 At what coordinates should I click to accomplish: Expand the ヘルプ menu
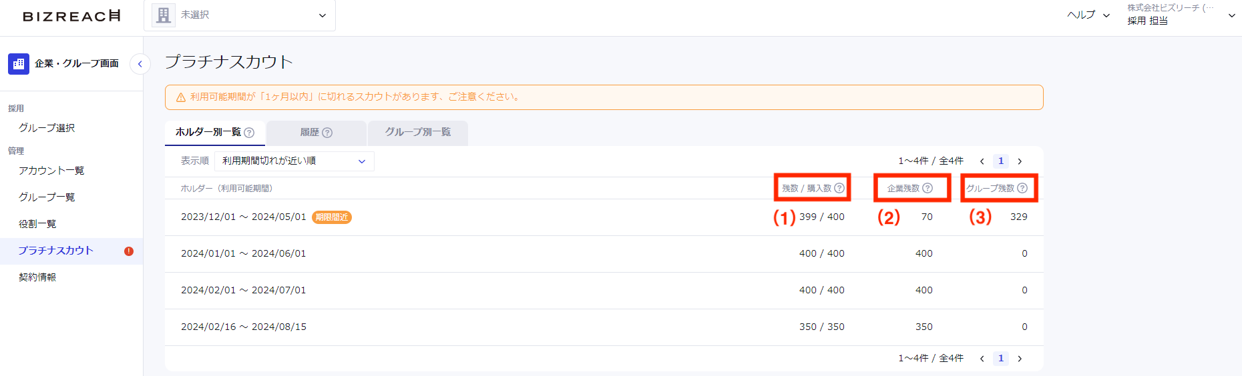tap(1088, 15)
